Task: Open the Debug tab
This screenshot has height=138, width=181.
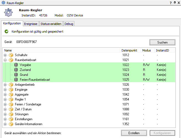Action: pos(69,24)
